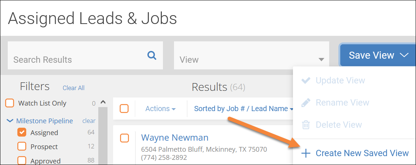Check the Approved milestone filter
The height and width of the screenshot is (165, 416).
tap(22, 161)
